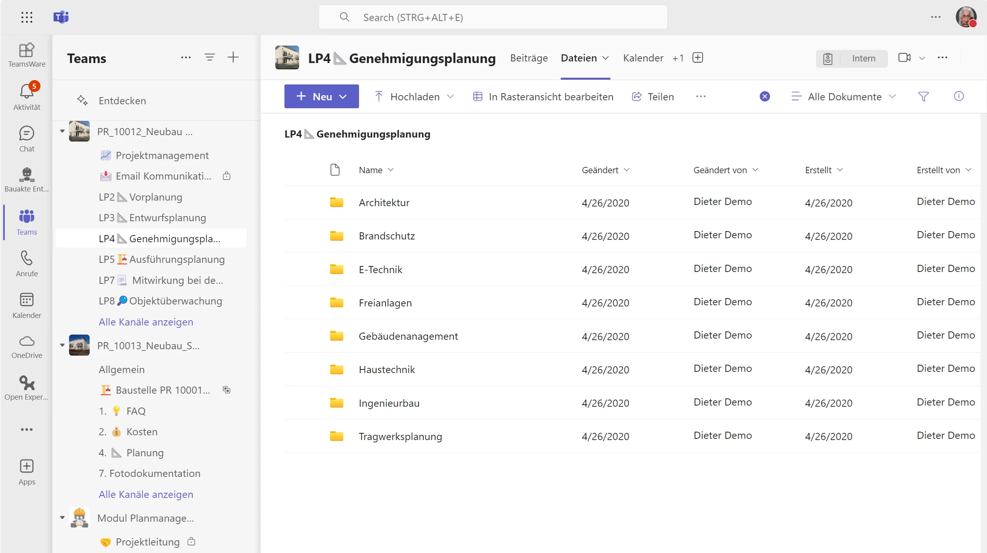Open the Tragwerksplanung folder
Image resolution: width=987 pixels, height=553 pixels.
coord(400,436)
